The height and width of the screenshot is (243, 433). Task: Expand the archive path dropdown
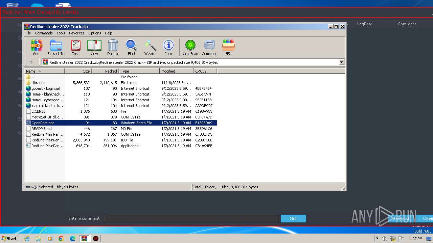pos(341,62)
